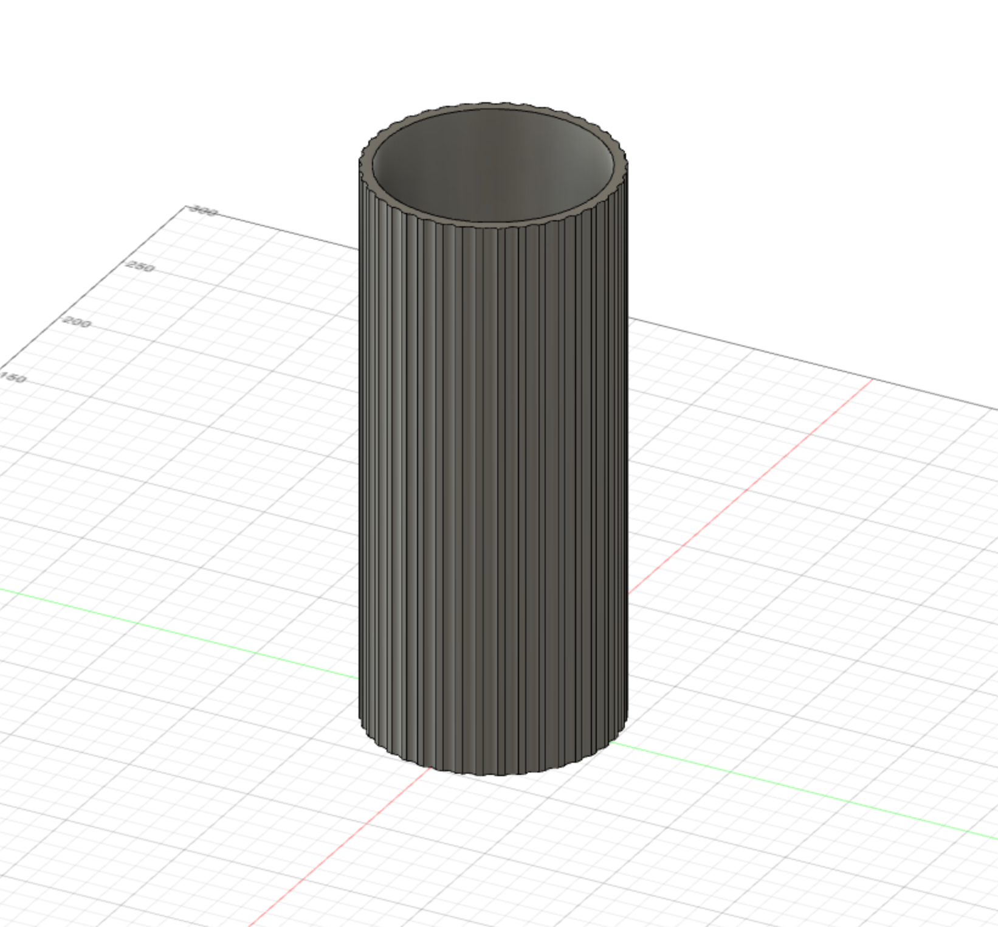The image size is (998, 927).
Task: Click the "250" grid scale label
Action: (x=140, y=266)
